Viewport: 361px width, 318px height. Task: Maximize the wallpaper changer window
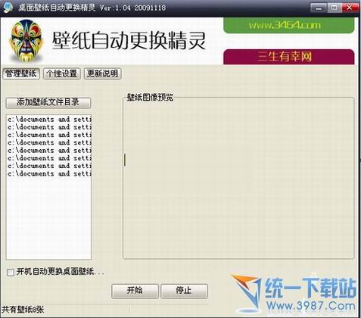tap(335, 8)
